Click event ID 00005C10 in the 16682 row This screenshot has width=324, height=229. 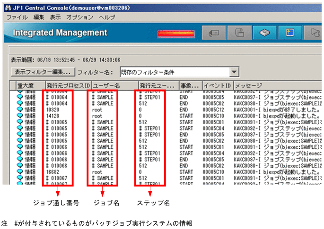pyautogui.click(x=213, y=172)
